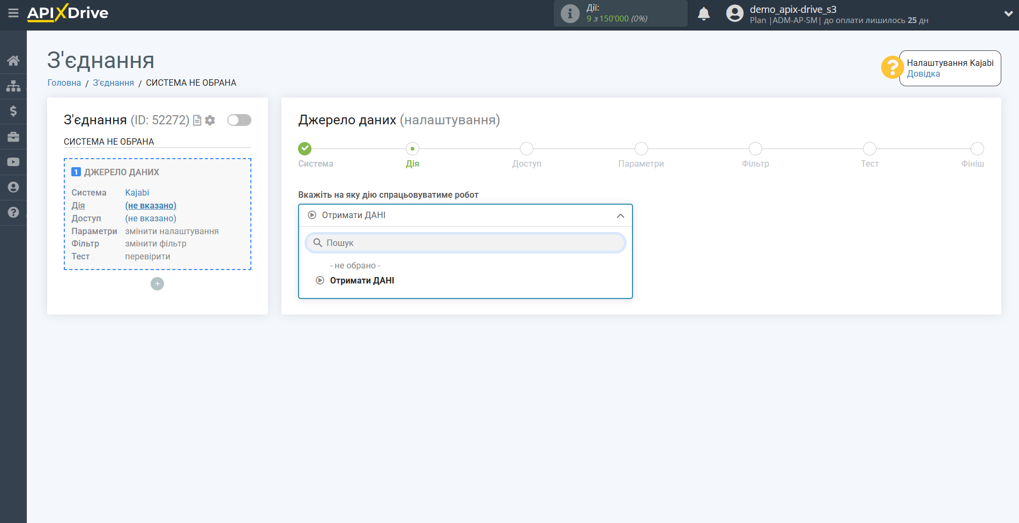Viewport: 1019px width, 523px height.
Task: Click the briefcase sidebar icon
Action: pyautogui.click(x=13, y=137)
